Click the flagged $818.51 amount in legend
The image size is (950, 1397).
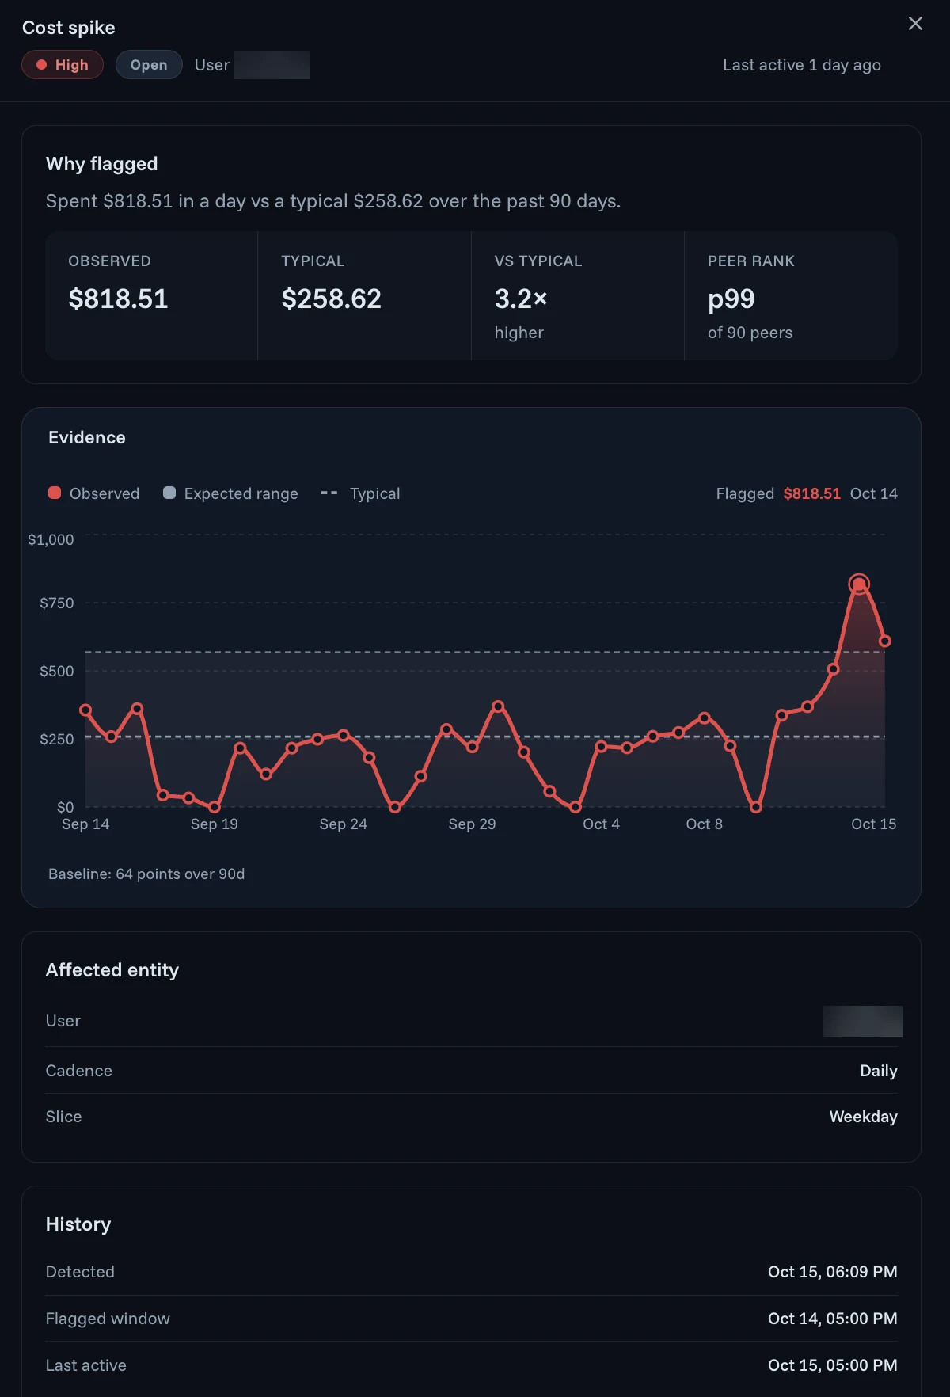coord(811,493)
